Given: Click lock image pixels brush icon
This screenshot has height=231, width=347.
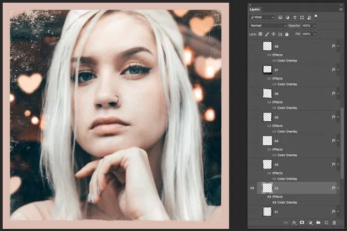Looking at the screenshot, I should (267, 34).
